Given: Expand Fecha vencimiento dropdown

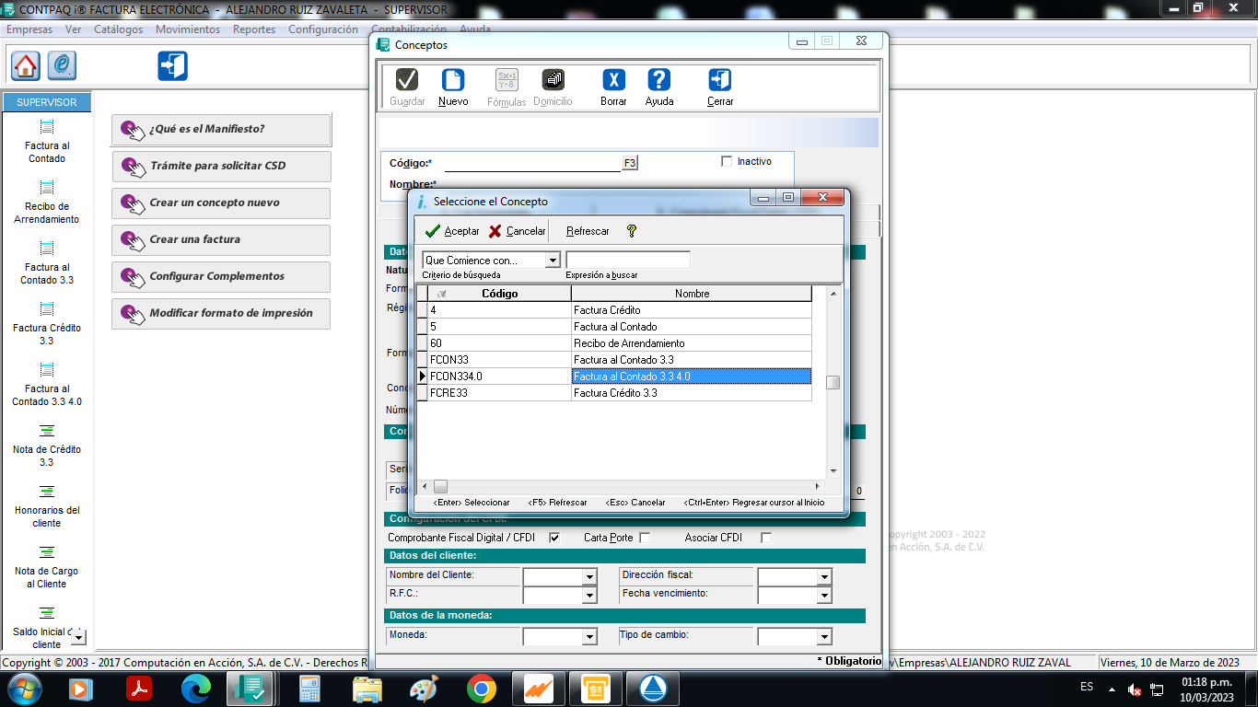Looking at the screenshot, I should pos(824,596).
